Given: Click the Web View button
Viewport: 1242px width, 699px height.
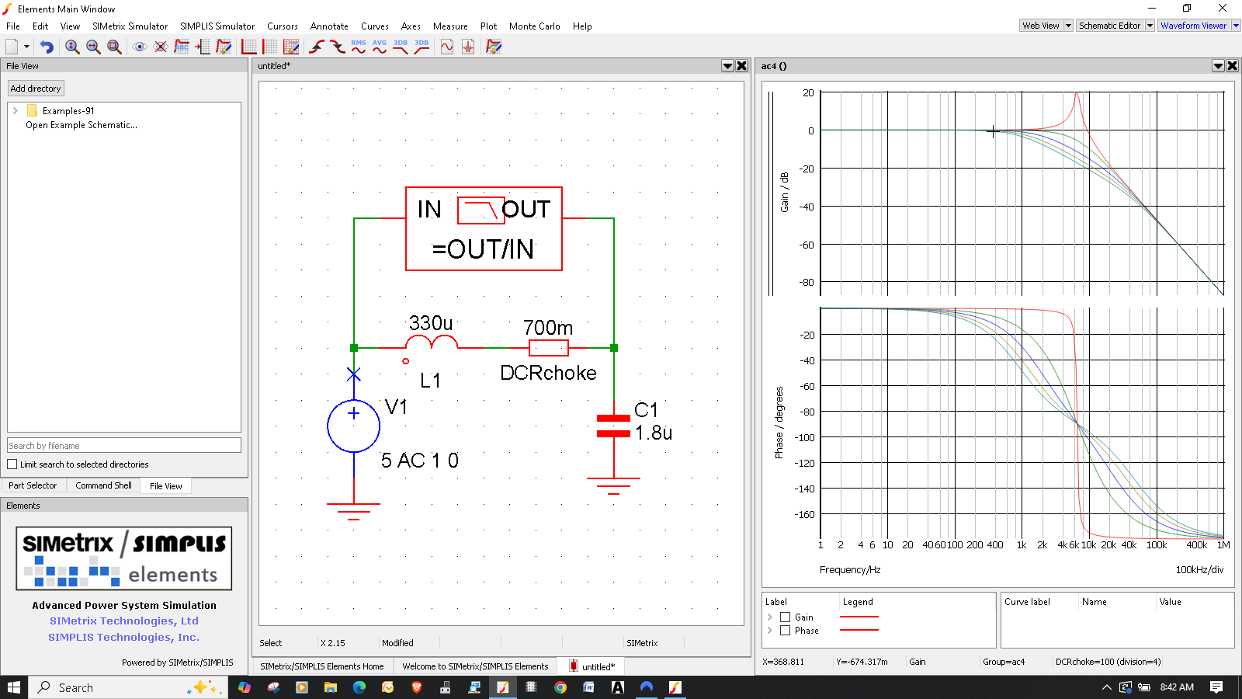Looking at the screenshot, I should pyautogui.click(x=1041, y=26).
